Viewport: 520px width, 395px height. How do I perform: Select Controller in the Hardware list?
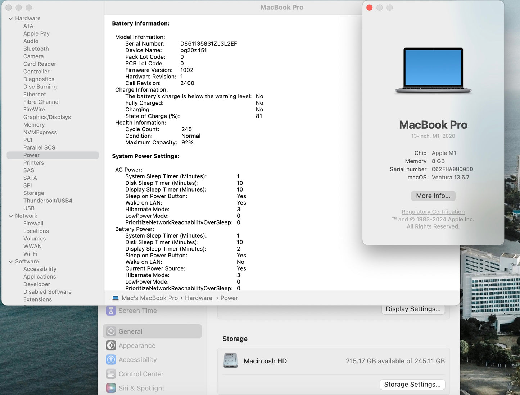click(36, 71)
